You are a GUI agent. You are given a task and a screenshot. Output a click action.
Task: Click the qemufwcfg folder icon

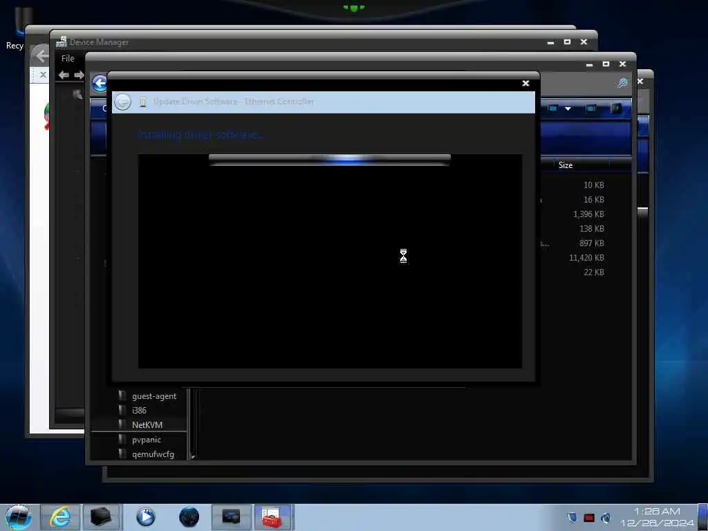(122, 454)
